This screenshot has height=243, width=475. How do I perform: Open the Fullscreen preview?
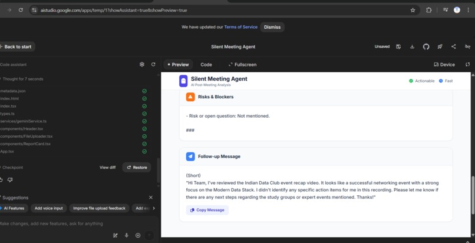pyautogui.click(x=242, y=65)
